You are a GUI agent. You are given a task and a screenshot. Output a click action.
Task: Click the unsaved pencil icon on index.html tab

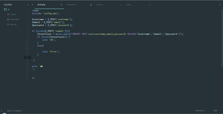coord(91,5)
